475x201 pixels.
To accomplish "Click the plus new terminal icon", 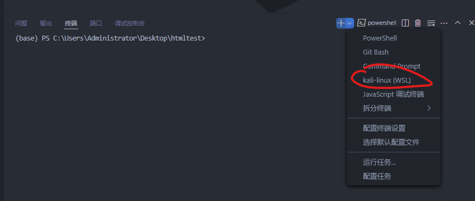I will coord(341,23).
